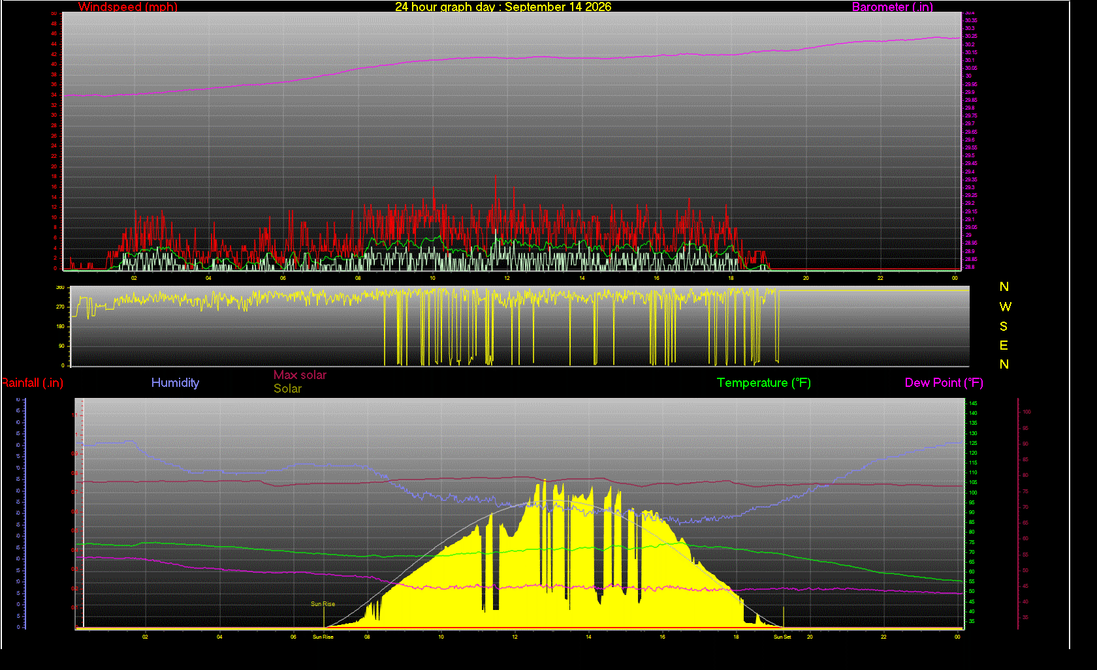Viewport: 1097px width, 670px height.
Task: Click "145" on the green temperature axis
Action: coord(973,403)
